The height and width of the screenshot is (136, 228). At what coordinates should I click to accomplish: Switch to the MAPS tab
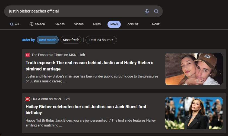pyautogui.click(x=97, y=24)
